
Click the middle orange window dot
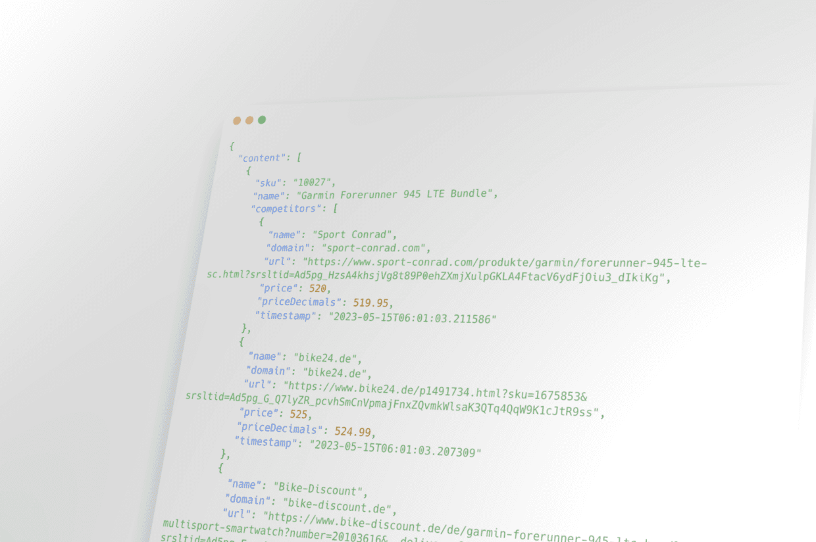tap(249, 120)
